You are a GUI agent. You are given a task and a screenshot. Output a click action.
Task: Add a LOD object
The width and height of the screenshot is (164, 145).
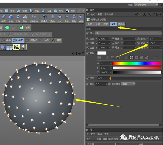pyautogui.click(x=11, y=28)
